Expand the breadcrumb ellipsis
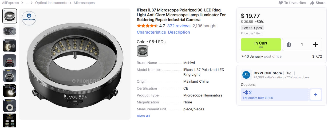 click(27, 3)
